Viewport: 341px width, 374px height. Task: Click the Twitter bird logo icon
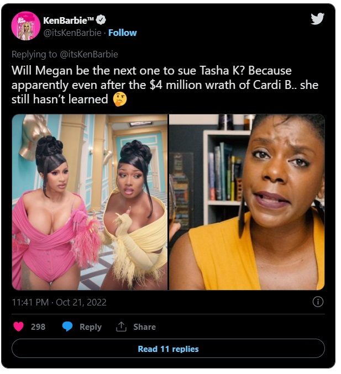[x=317, y=19]
